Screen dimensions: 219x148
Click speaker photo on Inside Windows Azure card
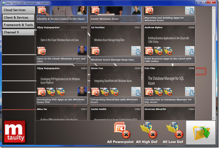[x=136, y=10]
